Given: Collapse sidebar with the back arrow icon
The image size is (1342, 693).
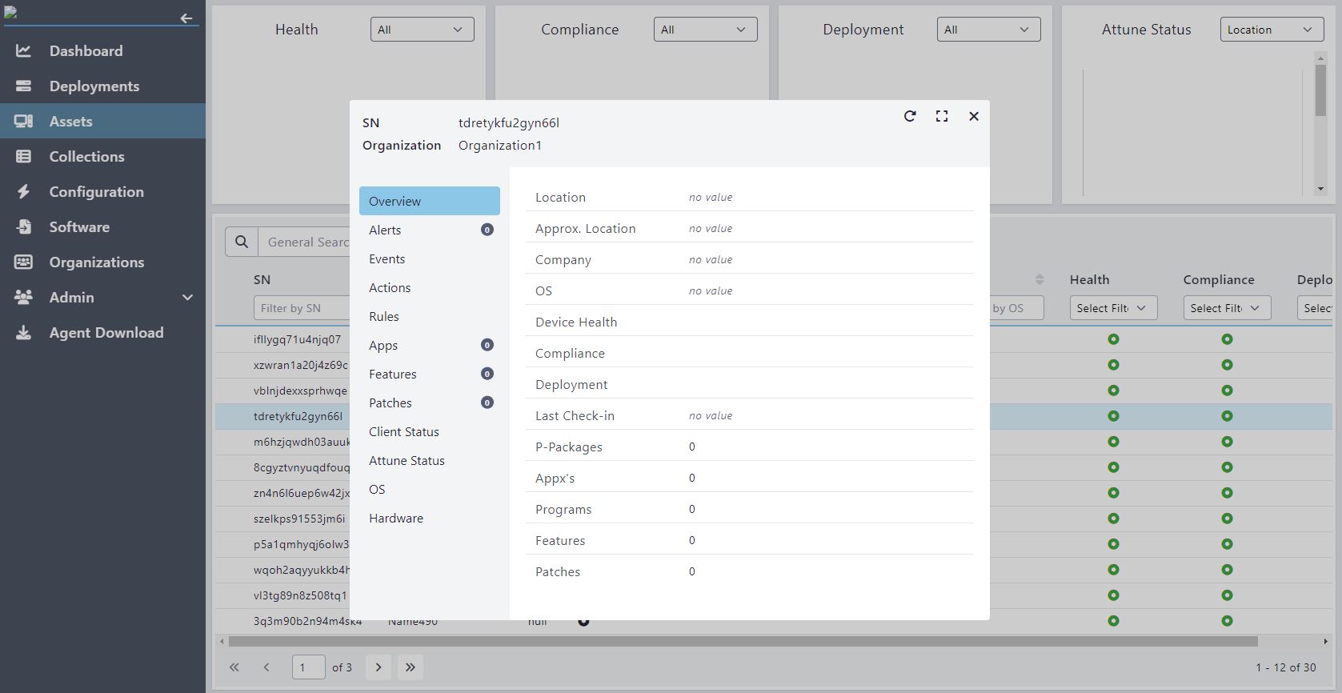Looking at the screenshot, I should coord(186,18).
